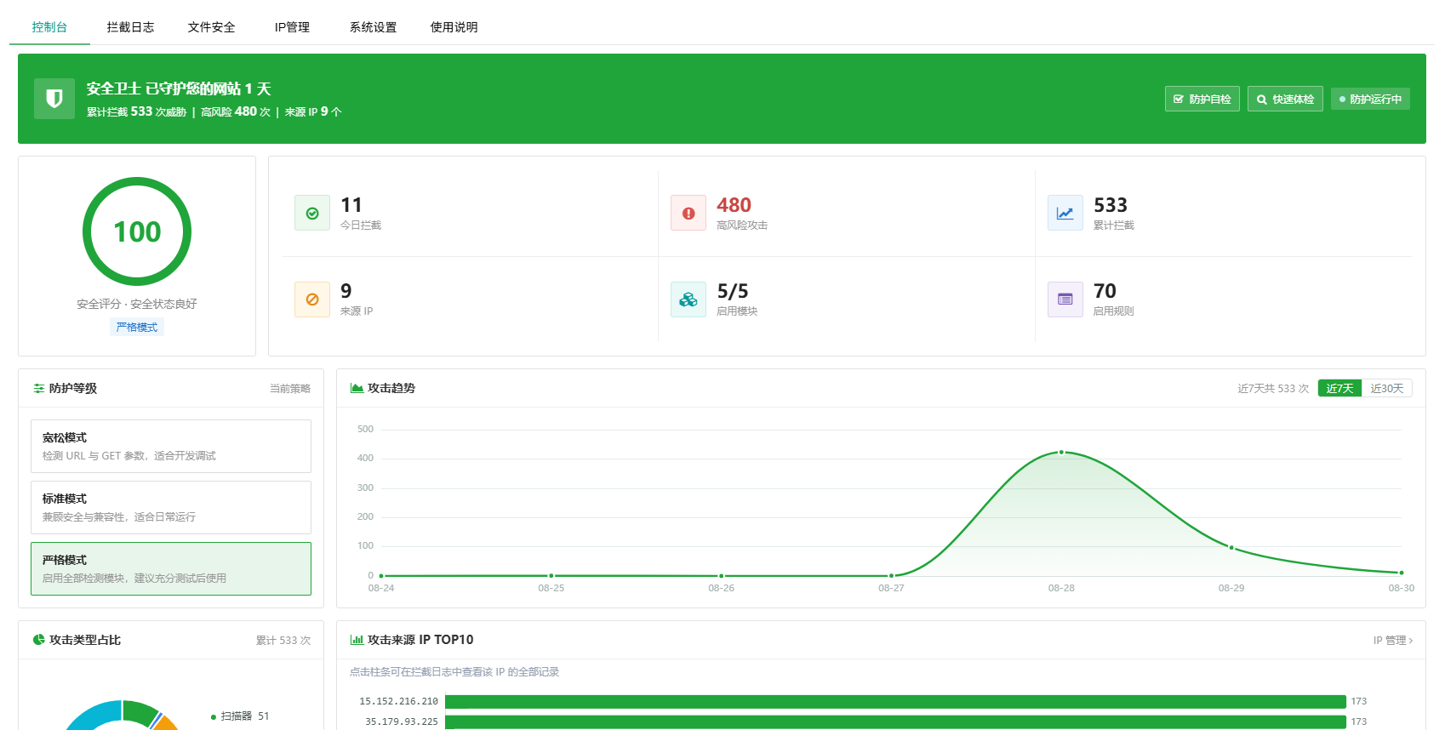This screenshot has height=730, width=1445.
Task: Click the 100 security score ring
Action: (137, 231)
